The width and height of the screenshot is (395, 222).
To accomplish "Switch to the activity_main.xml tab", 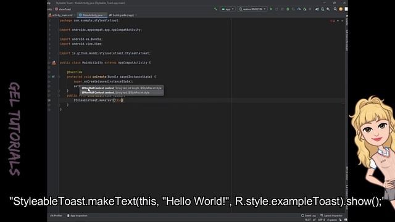I will click(60, 15).
